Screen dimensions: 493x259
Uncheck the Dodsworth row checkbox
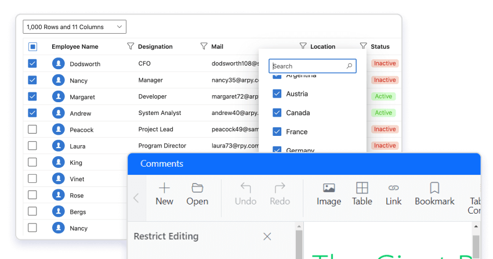click(32, 63)
